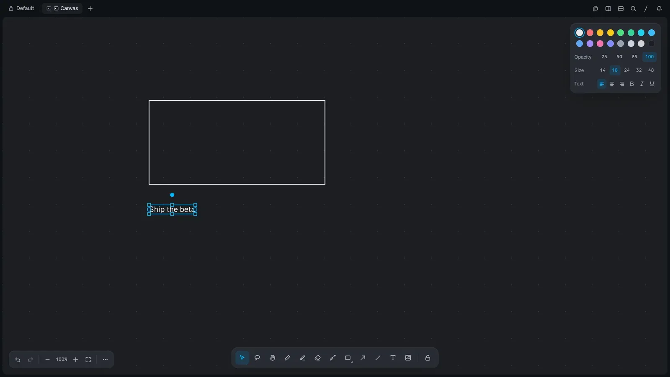Open notifications bell icon
Image resolution: width=670 pixels, height=377 pixels.
click(x=659, y=8)
